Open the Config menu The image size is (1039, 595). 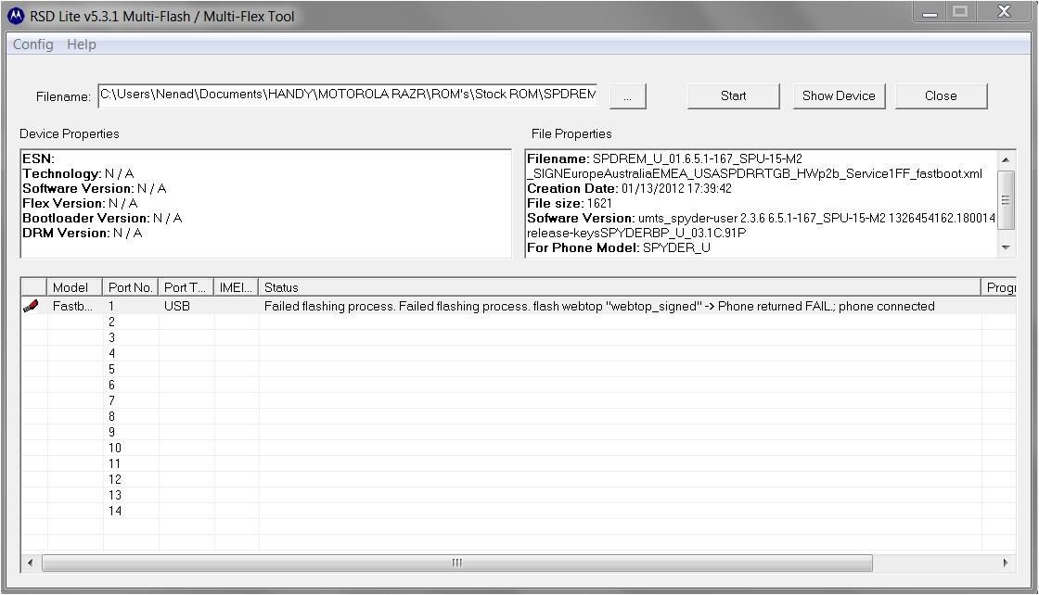click(x=33, y=44)
